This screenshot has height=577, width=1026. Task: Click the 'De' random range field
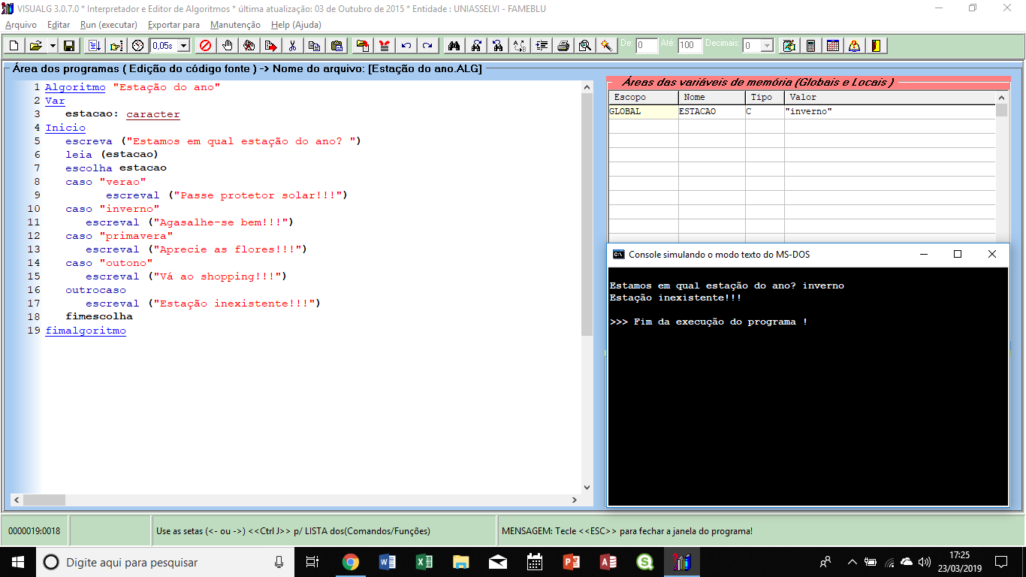[x=647, y=46]
